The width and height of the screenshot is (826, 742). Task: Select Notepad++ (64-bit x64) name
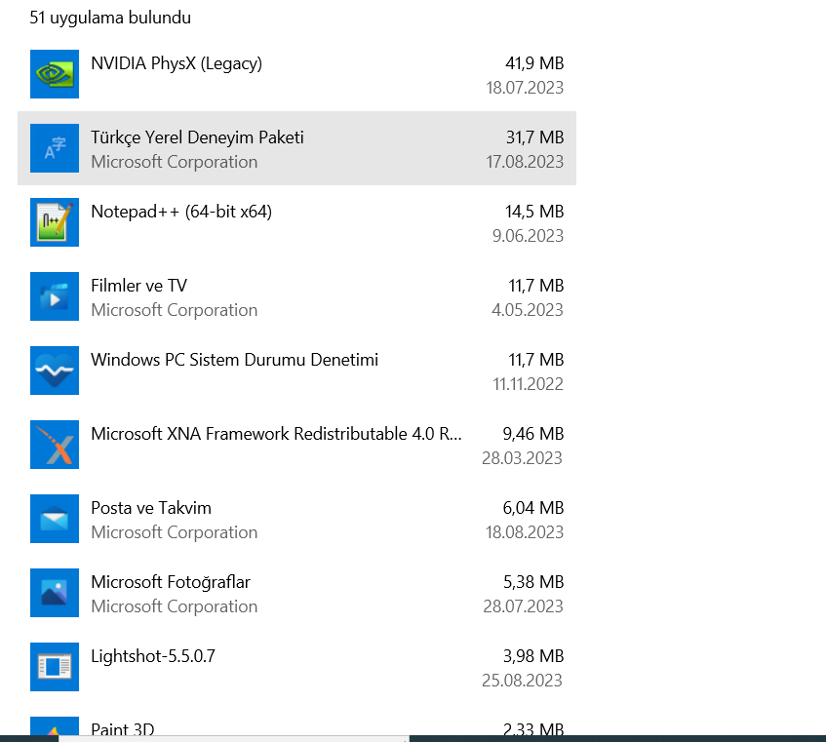coord(181,212)
